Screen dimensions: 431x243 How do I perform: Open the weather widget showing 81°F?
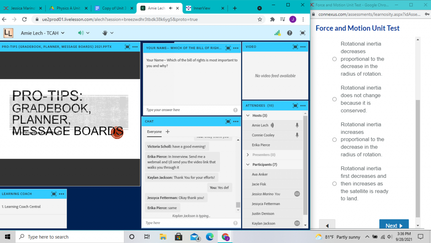click(x=338, y=237)
